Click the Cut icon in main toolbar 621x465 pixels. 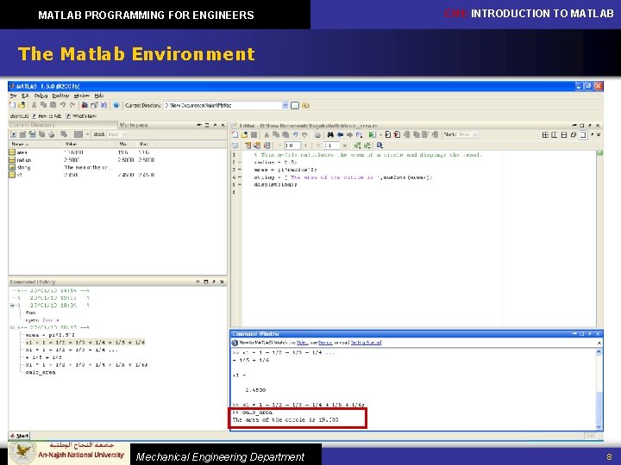pos(34,105)
